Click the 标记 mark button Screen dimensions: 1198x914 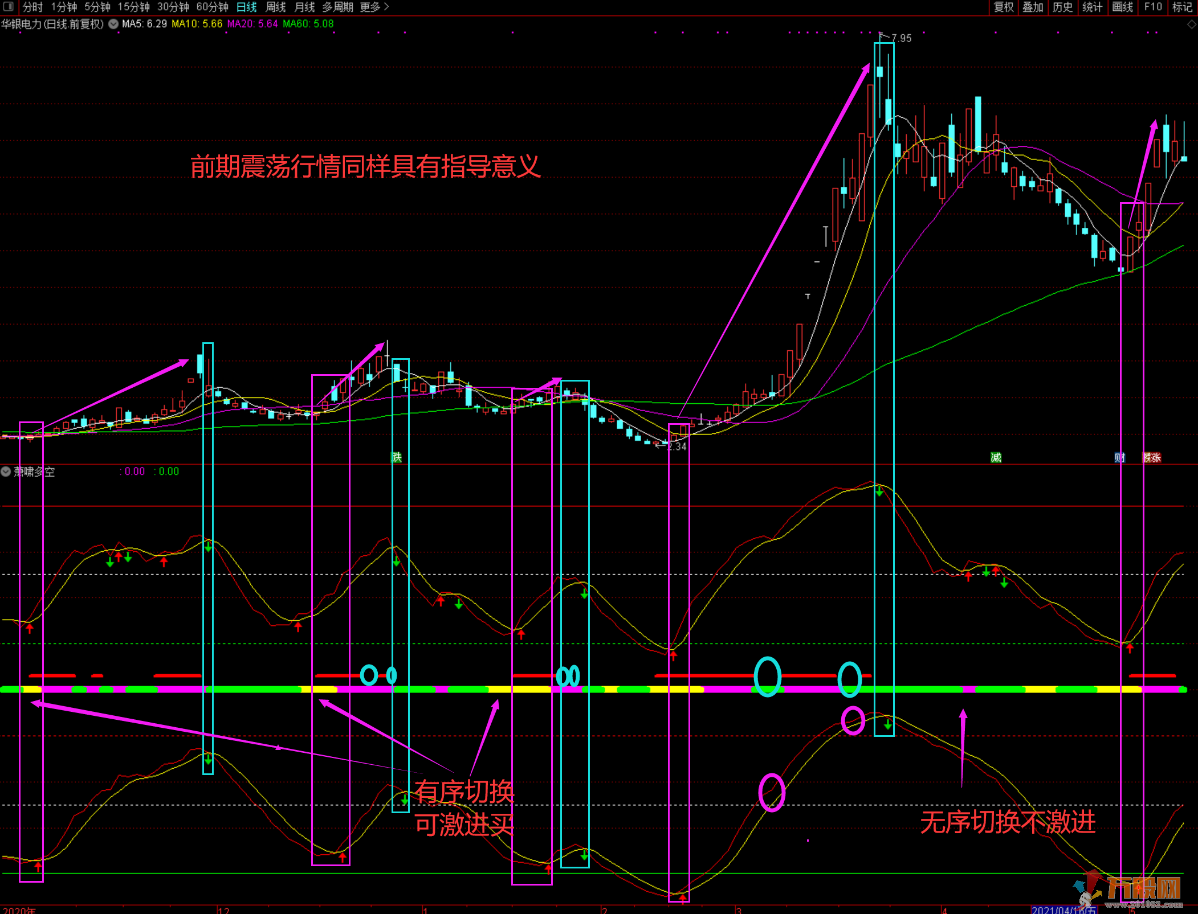(x=1182, y=7)
